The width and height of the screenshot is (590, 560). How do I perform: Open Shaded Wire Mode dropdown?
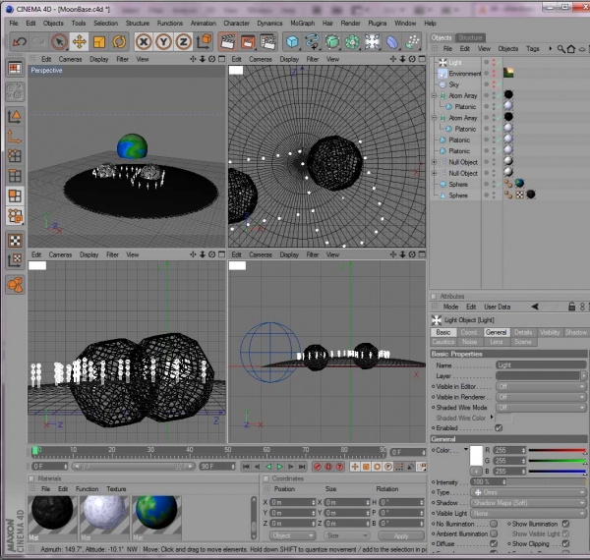[x=541, y=408]
